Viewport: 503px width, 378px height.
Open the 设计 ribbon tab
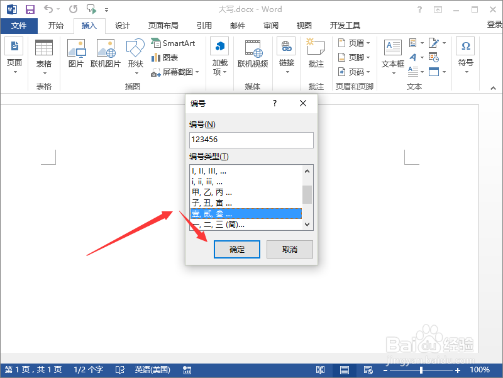[x=122, y=26]
